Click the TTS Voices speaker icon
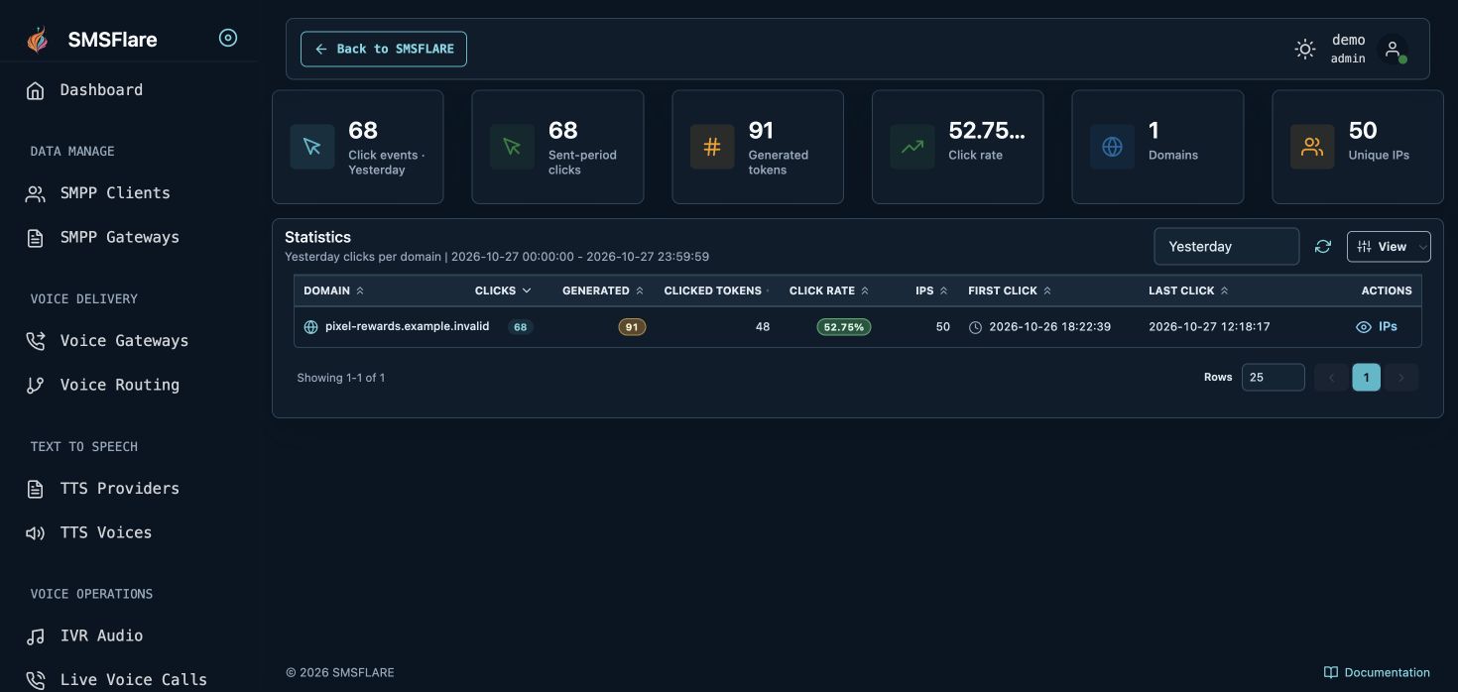The image size is (1458, 692). pos(36,533)
